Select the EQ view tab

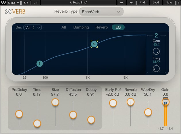[118, 27]
